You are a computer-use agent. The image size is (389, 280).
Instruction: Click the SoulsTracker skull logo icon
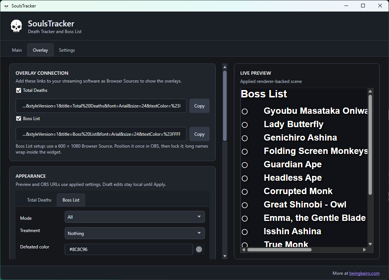(x=16, y=26)
